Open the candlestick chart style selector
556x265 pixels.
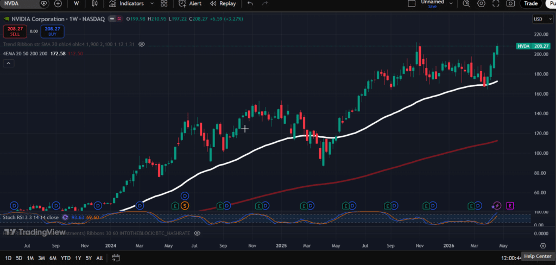pyautogui.click(x=94, y=4)
